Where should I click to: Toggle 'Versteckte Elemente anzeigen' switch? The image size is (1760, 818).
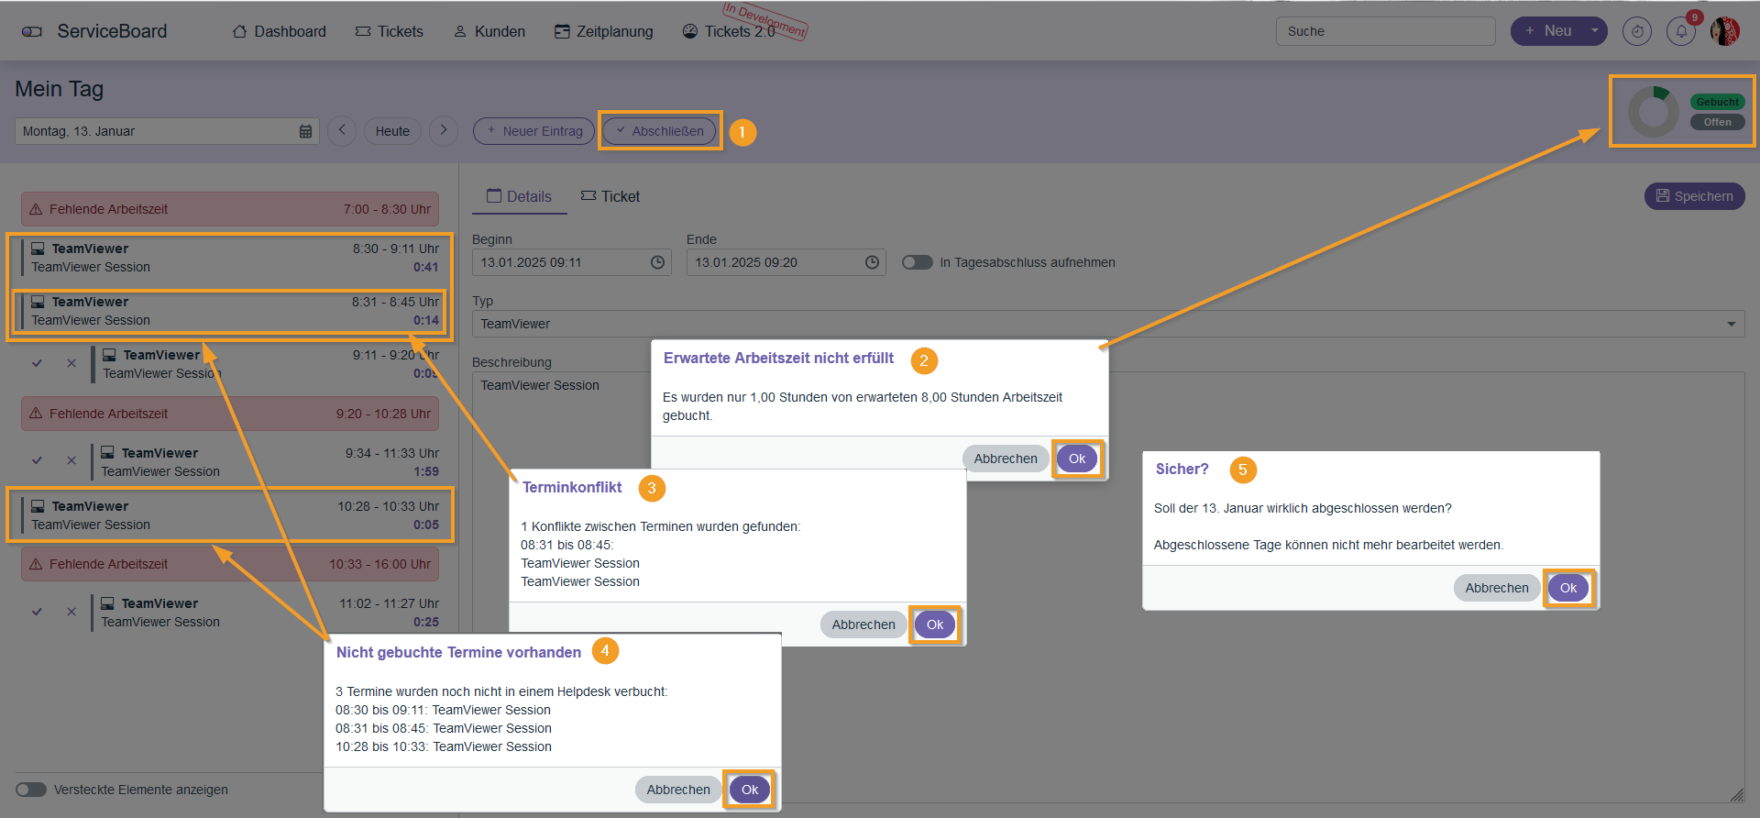click(31, 790)
